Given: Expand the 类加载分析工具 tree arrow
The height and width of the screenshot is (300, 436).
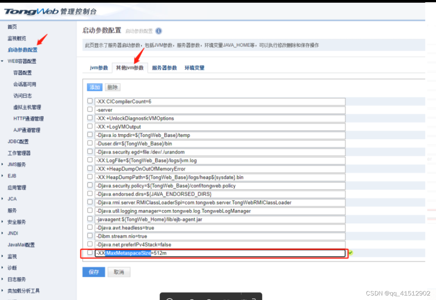Looking at the screenshot, I should tap(2, 291).
